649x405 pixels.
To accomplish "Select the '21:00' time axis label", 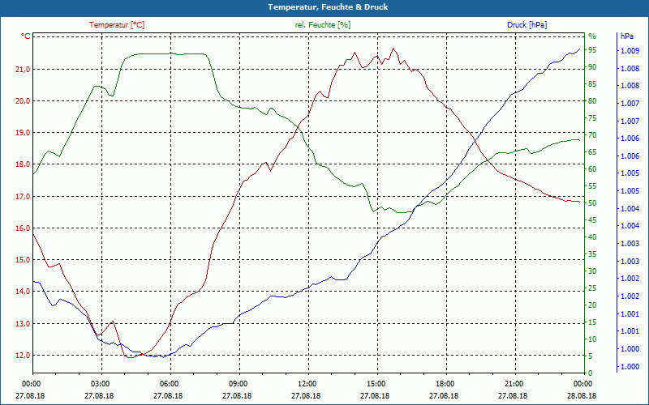I will [514, 383].
